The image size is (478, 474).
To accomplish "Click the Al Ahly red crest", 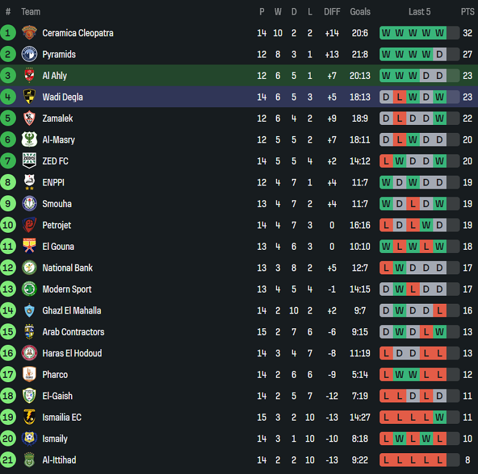I will (29, 76).
